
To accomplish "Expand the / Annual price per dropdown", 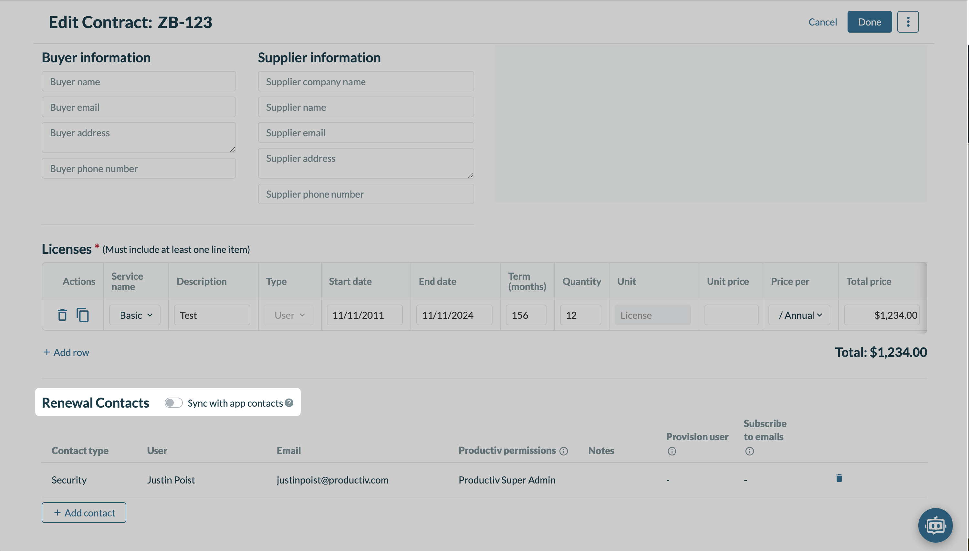I will tap(799, 315).
